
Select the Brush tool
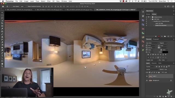(x=2, y=34)
